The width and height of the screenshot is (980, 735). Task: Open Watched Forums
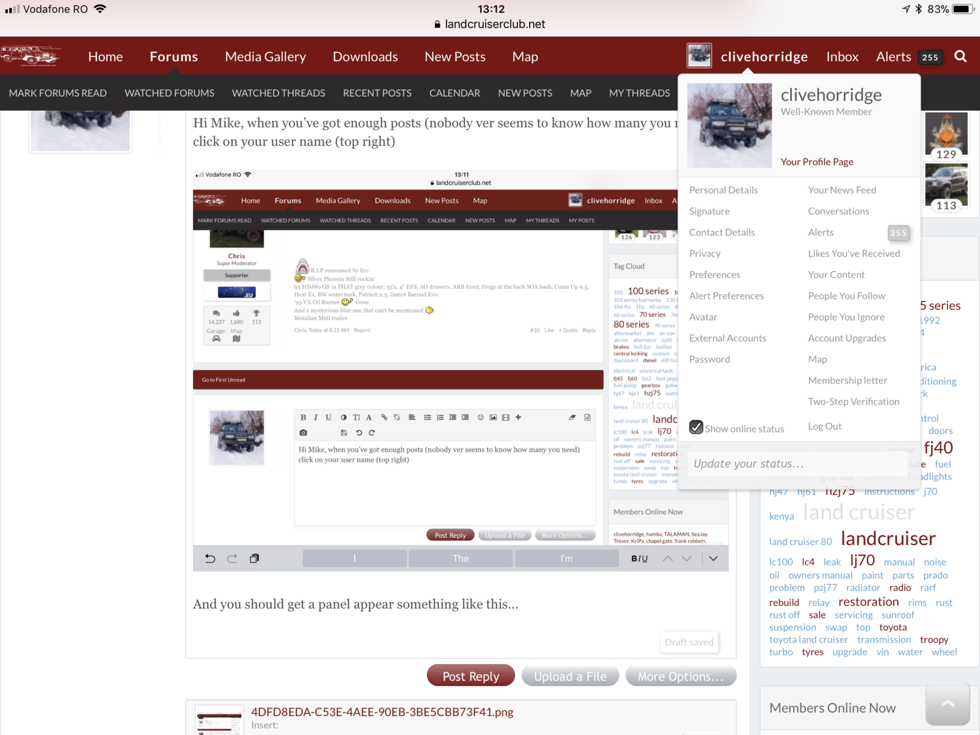pyautogui.click(x=170, y=93)
